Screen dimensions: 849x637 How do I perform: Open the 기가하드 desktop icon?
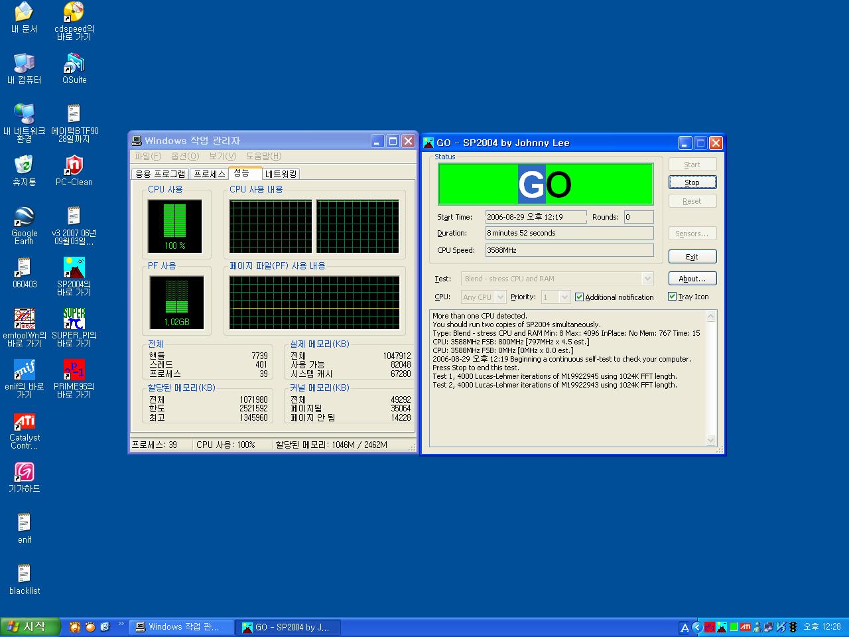pyautogui.click(x=24, y=478)
